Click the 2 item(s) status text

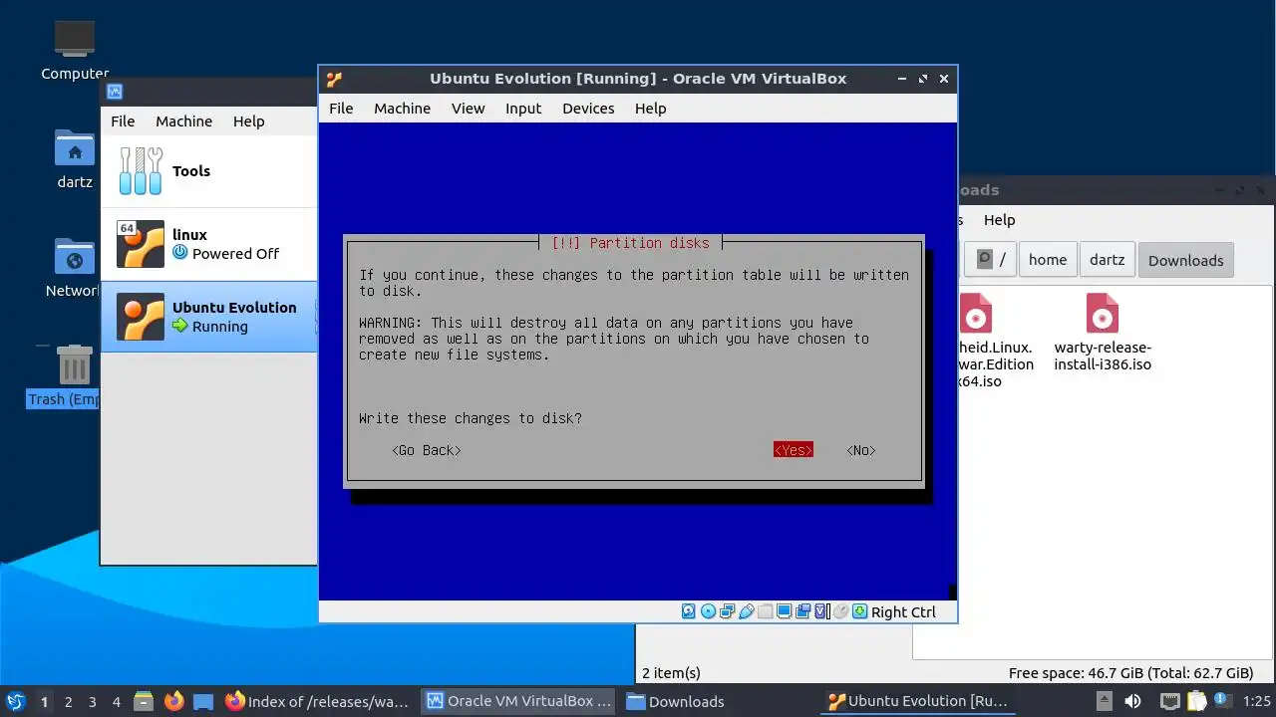click(x=671, y=673)
